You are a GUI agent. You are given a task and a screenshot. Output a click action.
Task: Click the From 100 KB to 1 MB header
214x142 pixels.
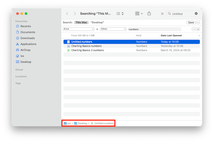pos(83,36)
